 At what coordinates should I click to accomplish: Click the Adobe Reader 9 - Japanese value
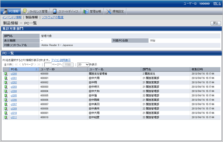(x=57, y=45)
